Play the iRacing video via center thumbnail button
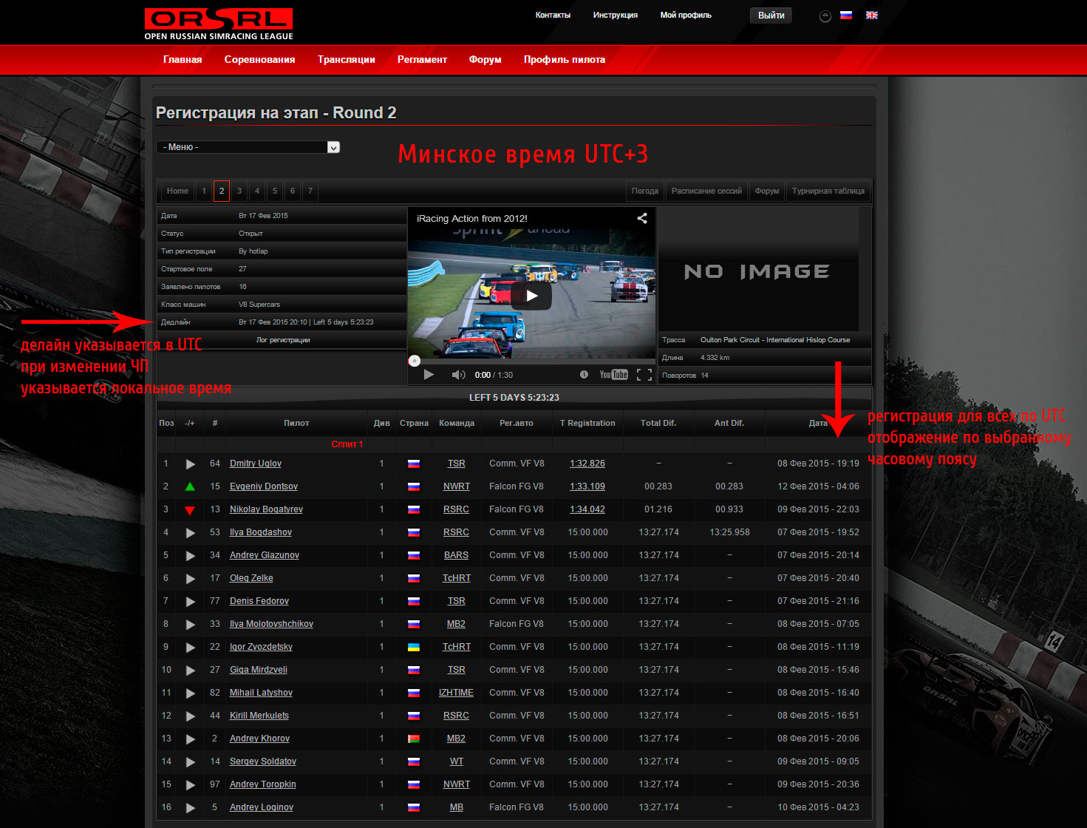This screenshot has height=828, width=1087. [531, 296]
